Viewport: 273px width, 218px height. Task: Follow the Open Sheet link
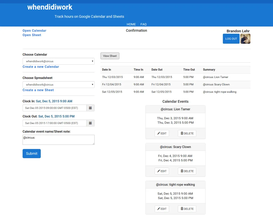click(32, 35)
